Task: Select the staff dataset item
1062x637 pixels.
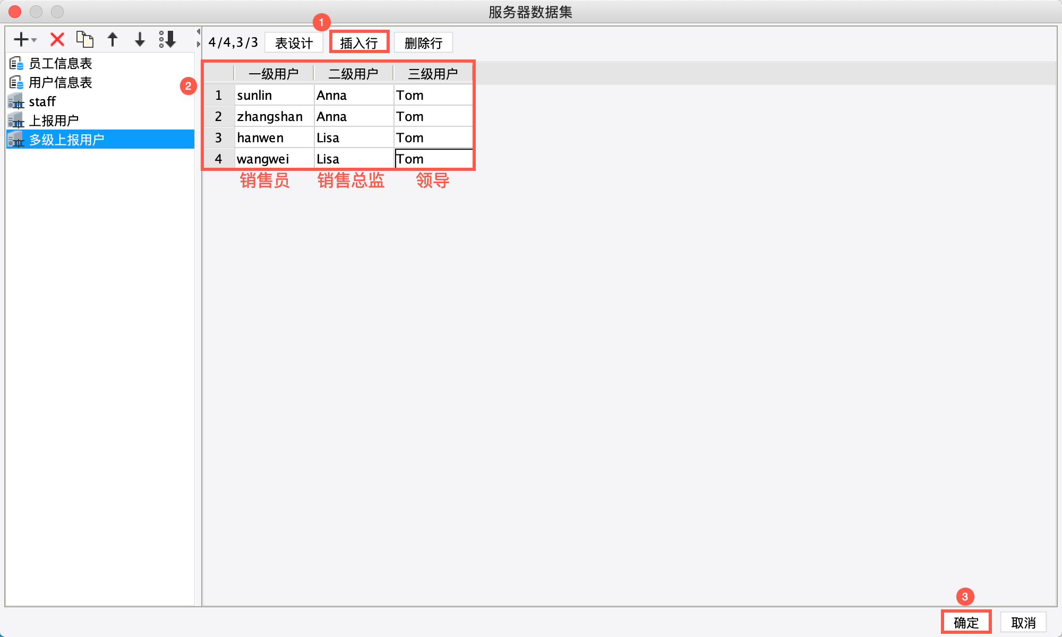Action: [42, 102]
